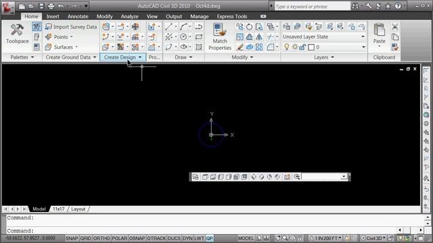433x243 pixels.
Task: Click the Match Properties button
Action: coord(220,36)
